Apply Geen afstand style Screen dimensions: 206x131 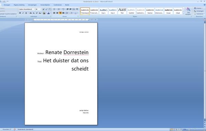[94, 11]
